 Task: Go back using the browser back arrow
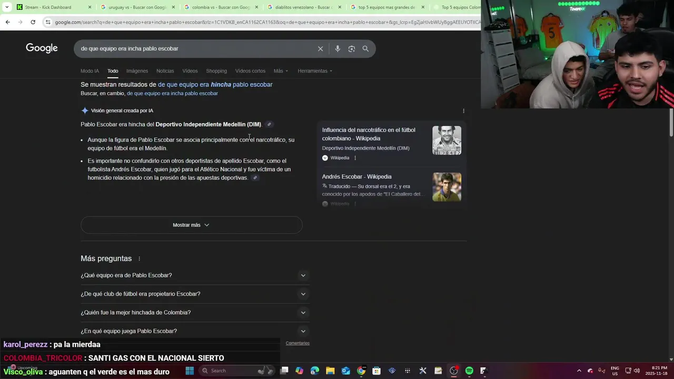[x=7, y=22]
